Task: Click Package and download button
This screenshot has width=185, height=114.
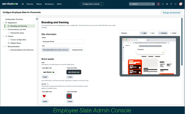Action: click(171, 13)
